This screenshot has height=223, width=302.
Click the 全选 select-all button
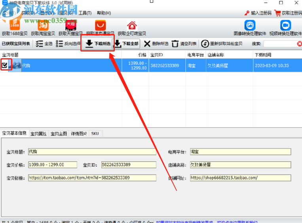point(44,44)
